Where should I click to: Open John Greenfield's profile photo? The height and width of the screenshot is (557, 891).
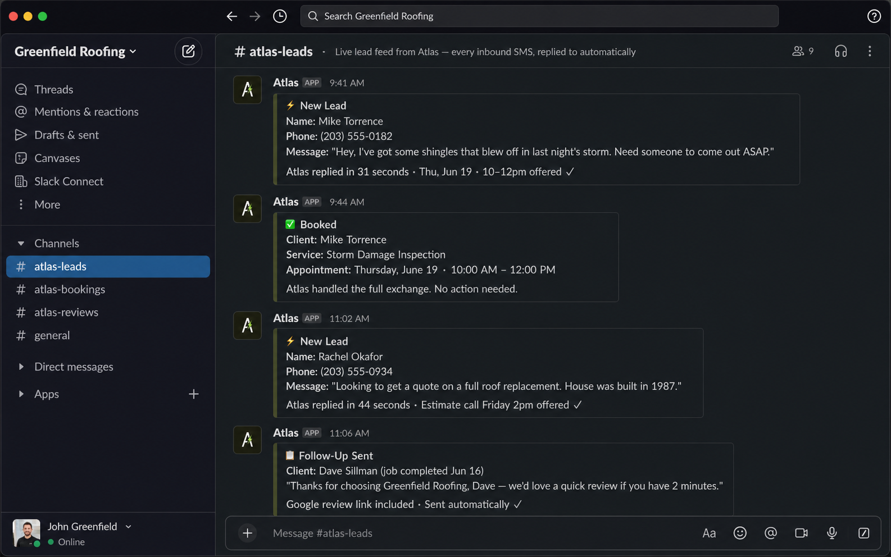click(26, 533)
